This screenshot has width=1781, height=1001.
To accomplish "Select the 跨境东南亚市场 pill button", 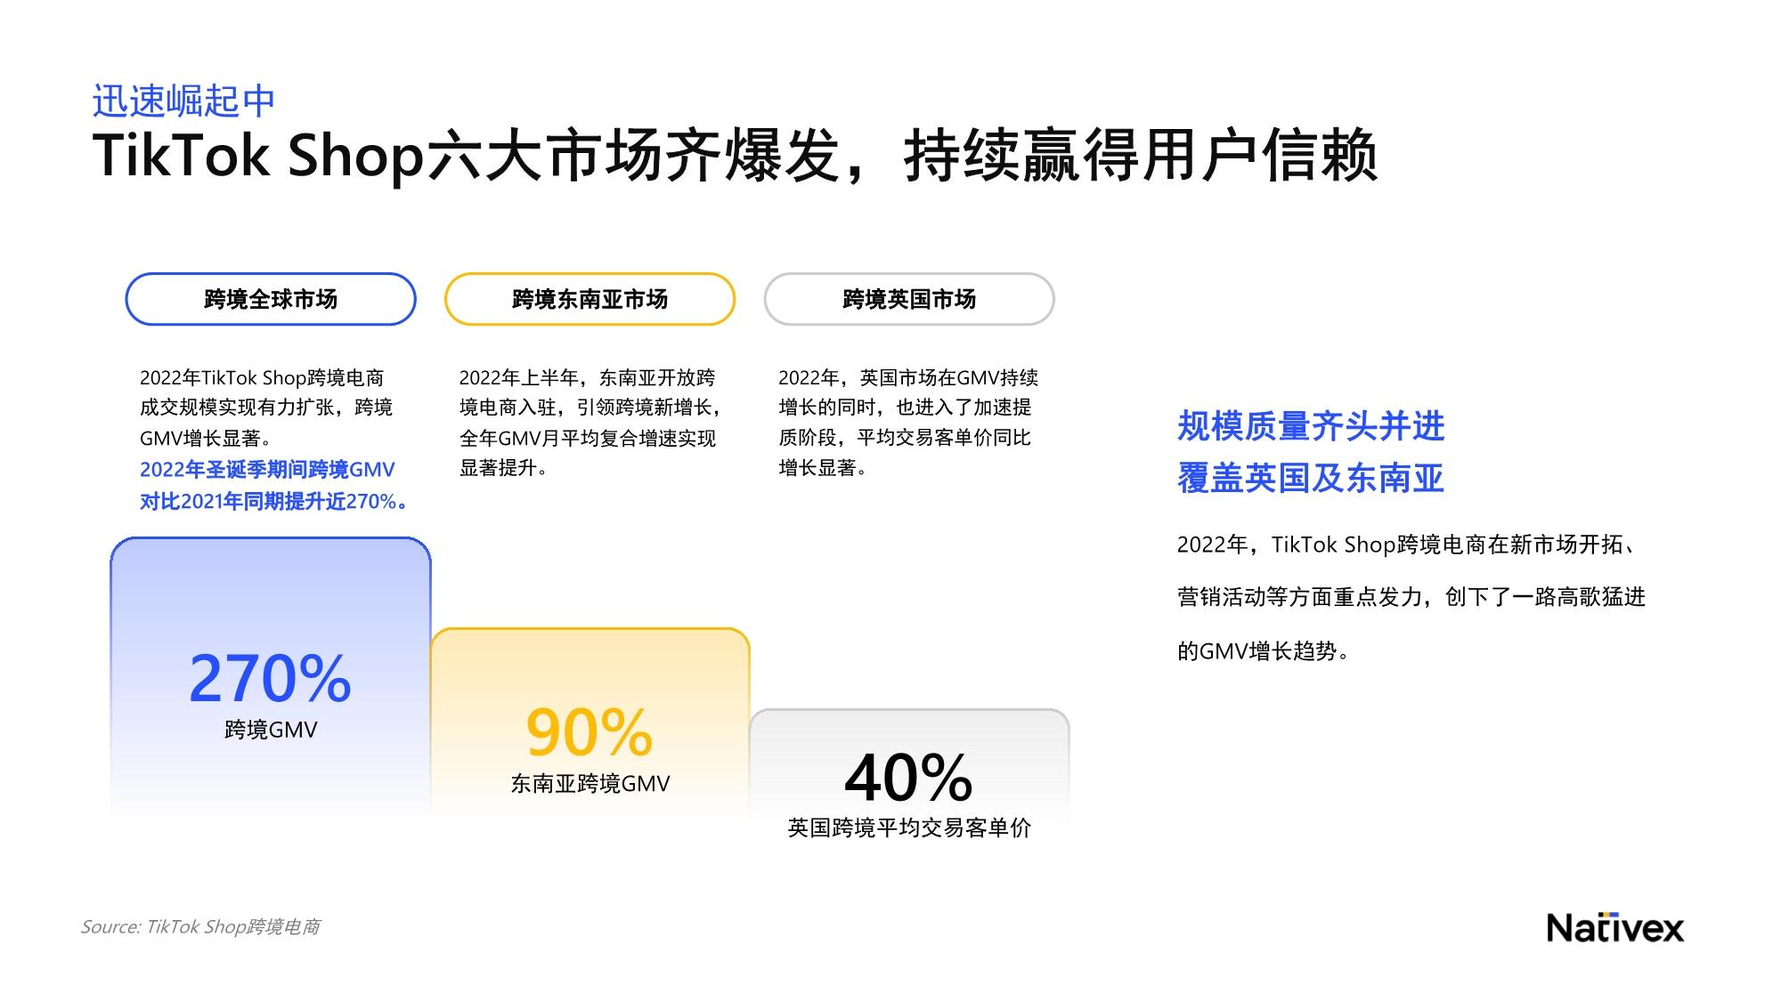I will pyautogui.click(x=590, y=299).
